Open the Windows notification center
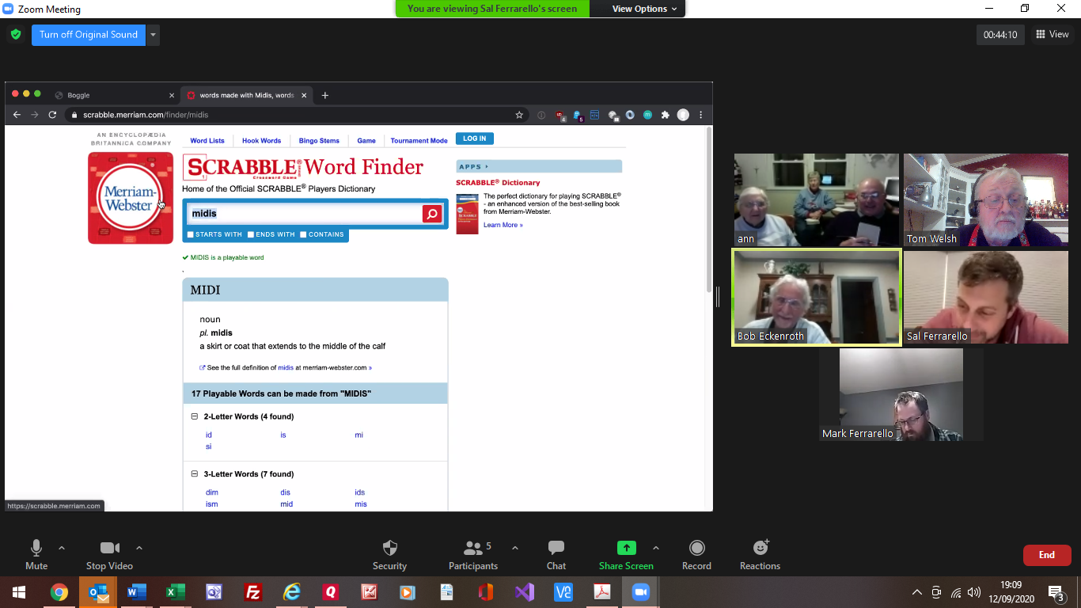Viewport: 1081px width, 608px height. coord(1056,592)
